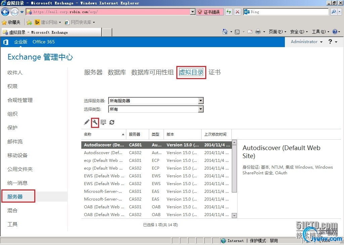Click the IE back navigation button

pos(5,12)
